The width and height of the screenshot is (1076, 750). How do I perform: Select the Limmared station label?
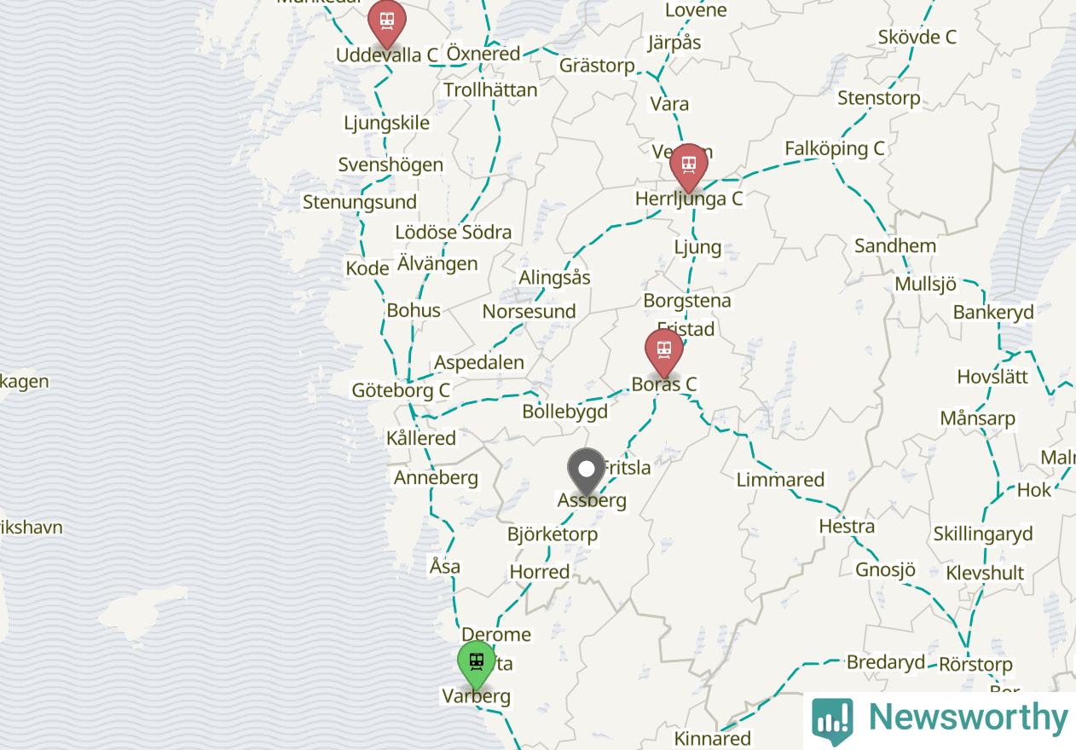780,480
